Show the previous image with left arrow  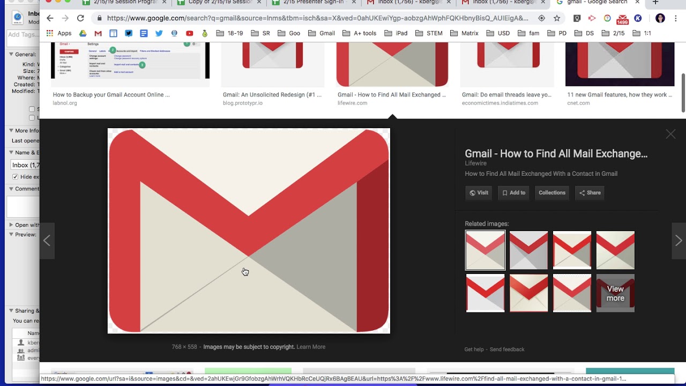point(47,241)
